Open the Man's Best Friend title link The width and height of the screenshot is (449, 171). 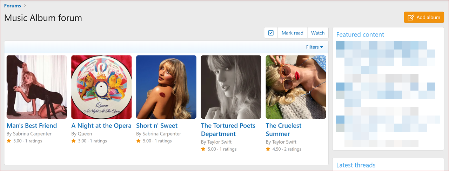(x=32, y=126)
